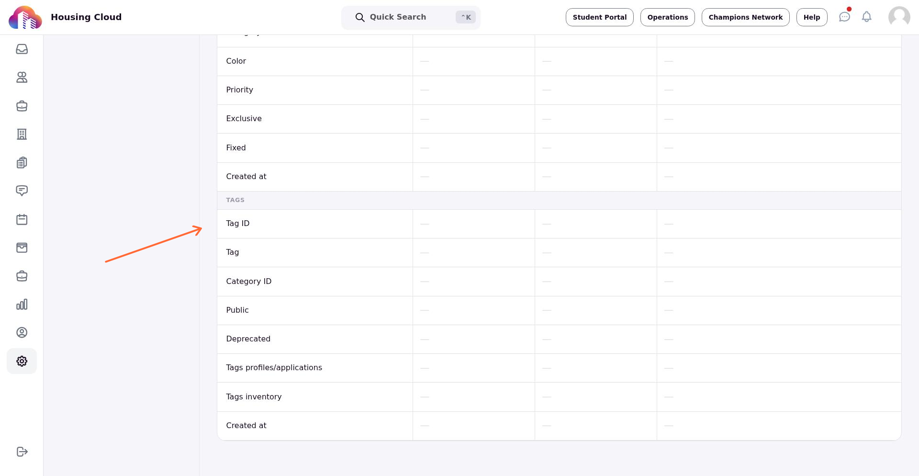Click the first briefcase sidebar icon
This screenshot has height=476, width=919.
coord(22,106)
